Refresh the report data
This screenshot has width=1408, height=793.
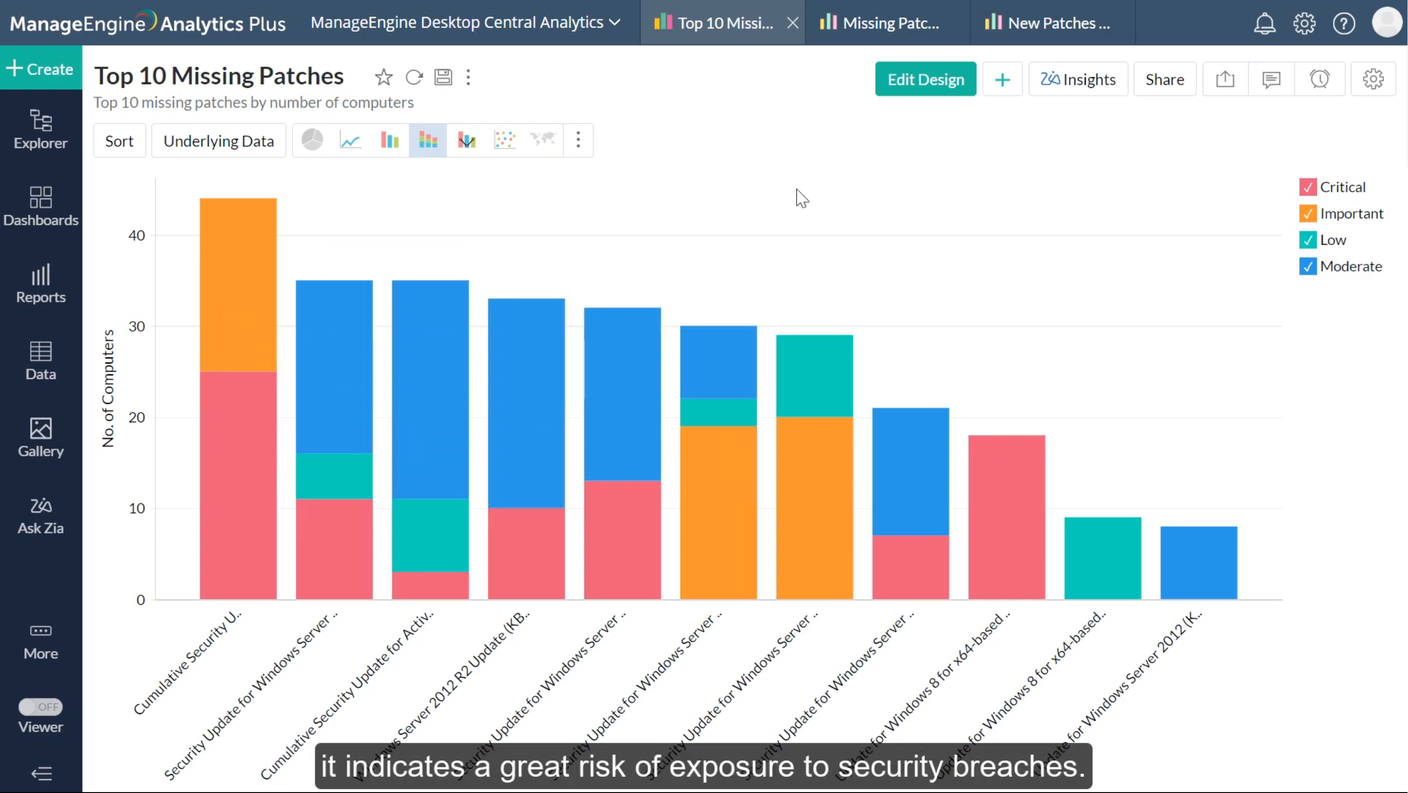pyautogui.click(x=414, y=78)
